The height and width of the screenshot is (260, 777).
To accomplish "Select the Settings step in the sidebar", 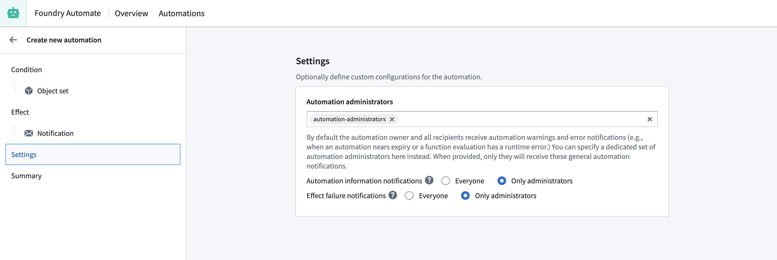I will [x=93, y=154].
